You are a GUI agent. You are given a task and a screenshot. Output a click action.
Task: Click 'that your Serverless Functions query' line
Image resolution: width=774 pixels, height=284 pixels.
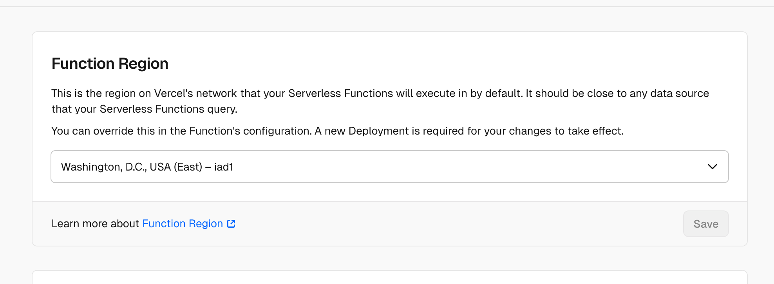click(x=144, y=109)
